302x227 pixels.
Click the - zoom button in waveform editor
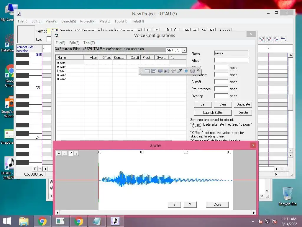pyautogui.click(x=65, y=153)
